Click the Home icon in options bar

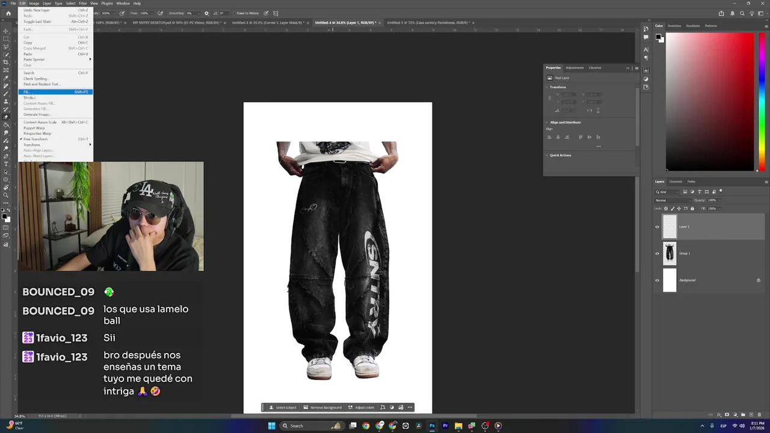[x=8, y=13]
